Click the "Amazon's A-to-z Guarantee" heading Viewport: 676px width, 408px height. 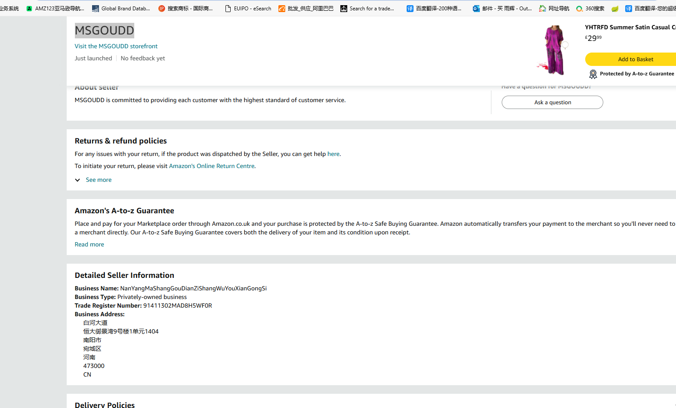124,211
